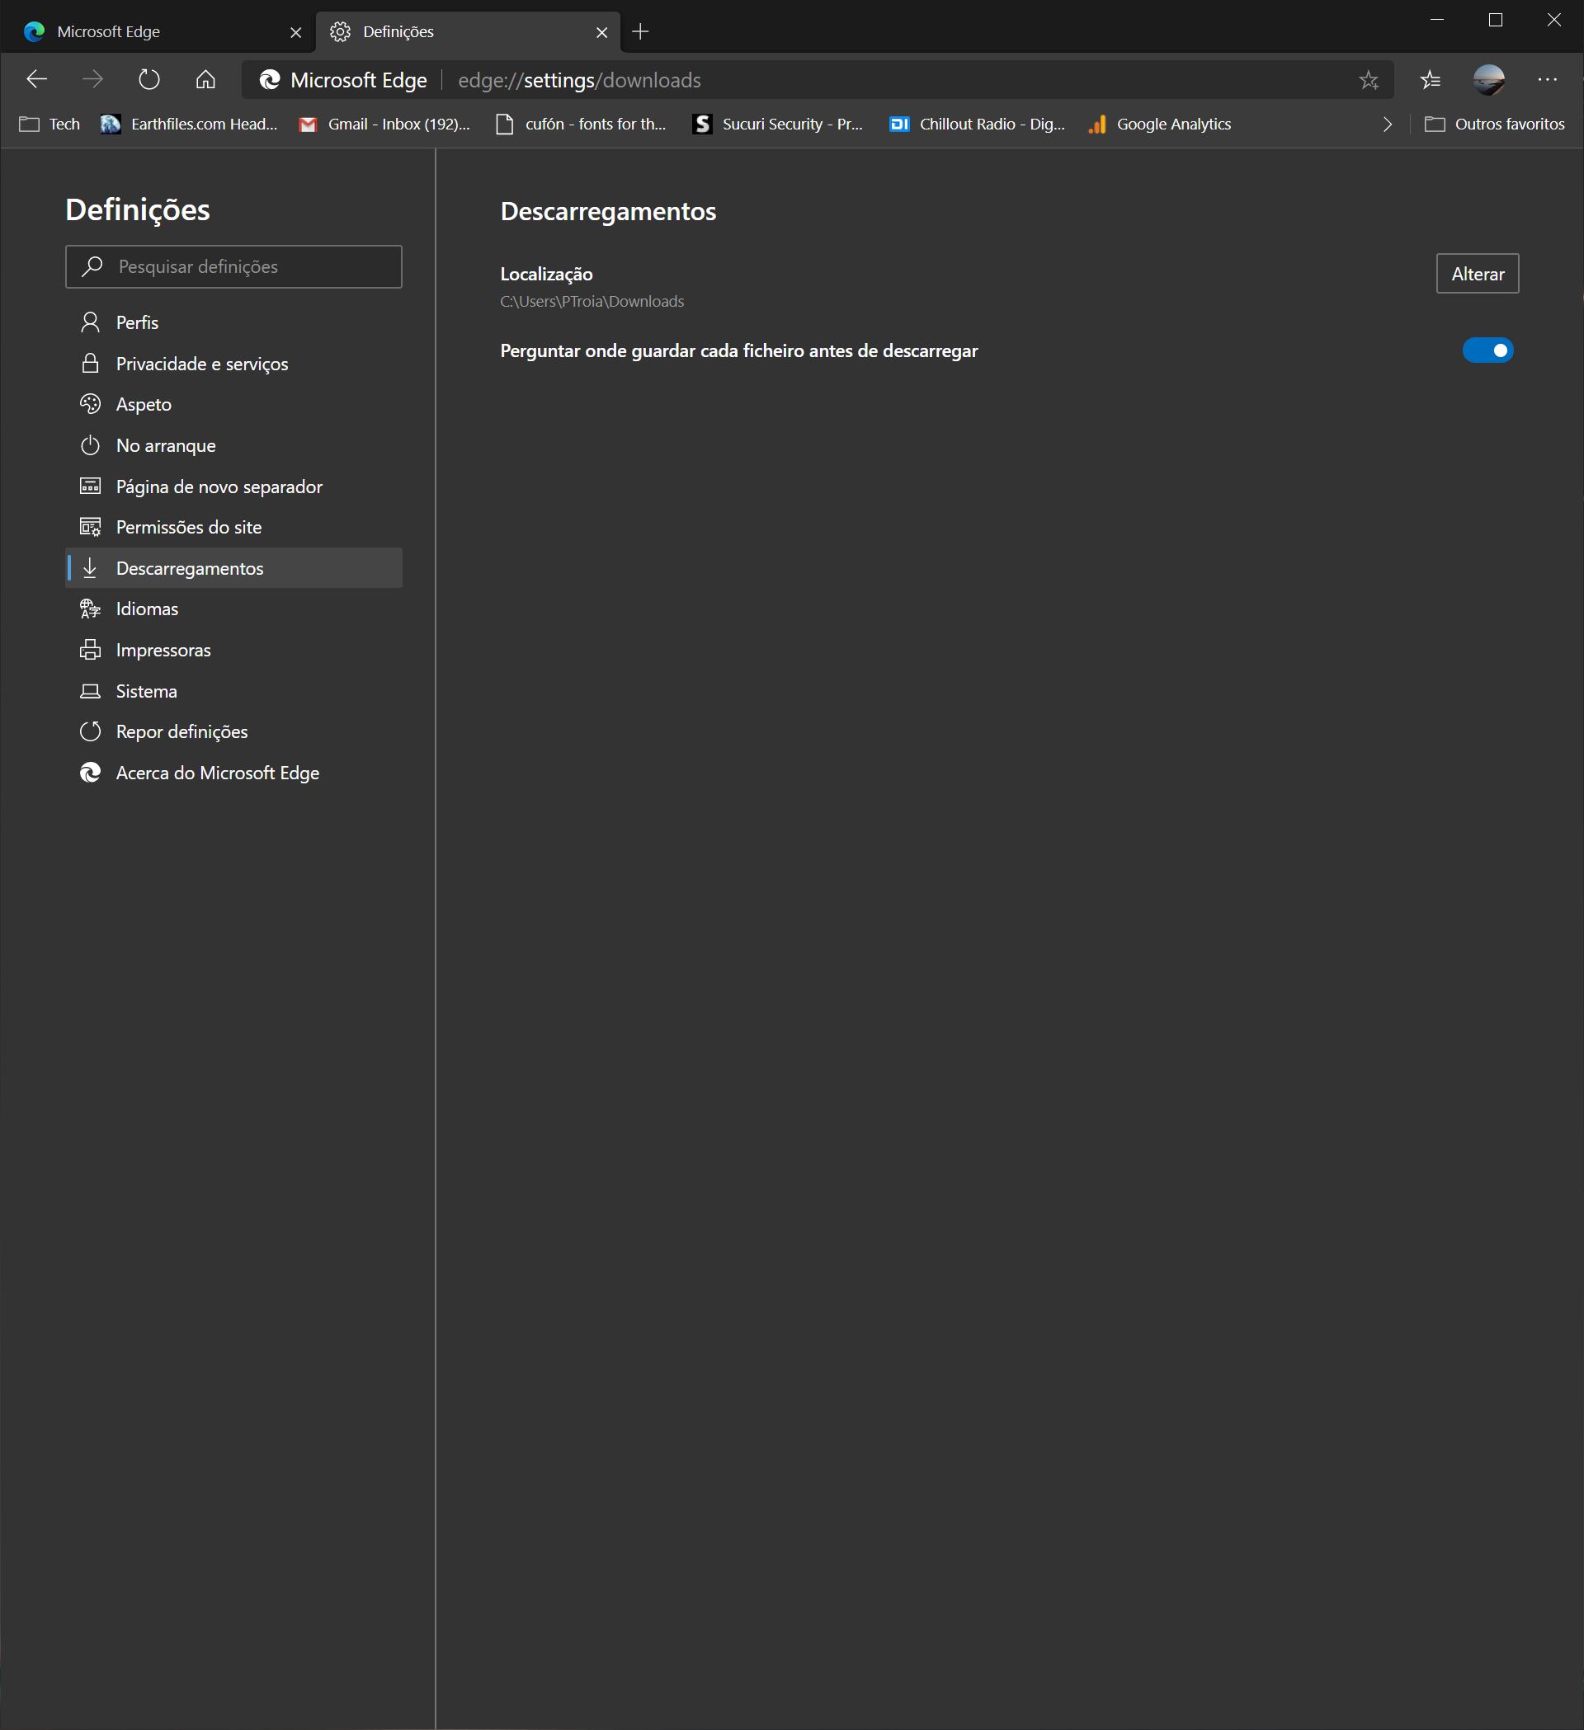
Task: Open the Settings and more ellipsis menu
Action: point(1547,80)
